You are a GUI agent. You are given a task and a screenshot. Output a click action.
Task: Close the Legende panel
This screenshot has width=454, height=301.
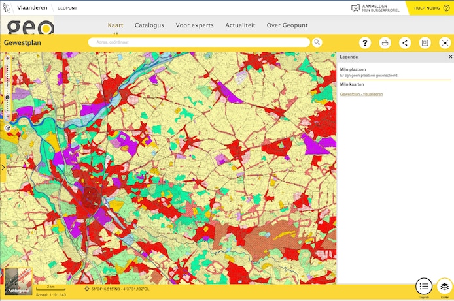450,57
